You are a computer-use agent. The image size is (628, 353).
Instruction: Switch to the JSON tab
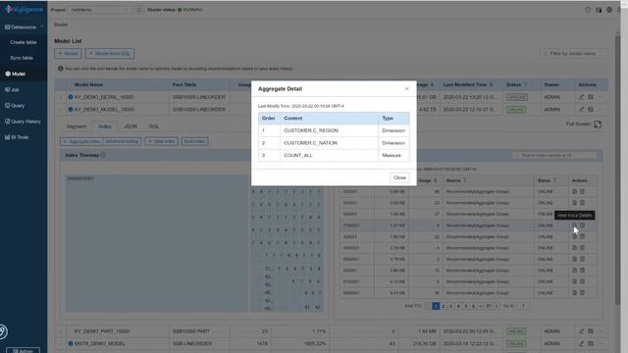(x=131, y=126)
